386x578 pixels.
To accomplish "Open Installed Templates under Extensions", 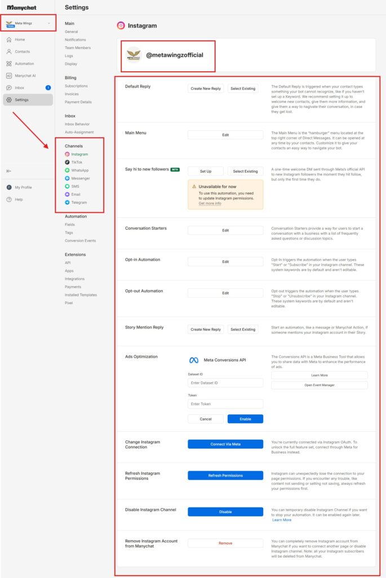I will 81,295.
